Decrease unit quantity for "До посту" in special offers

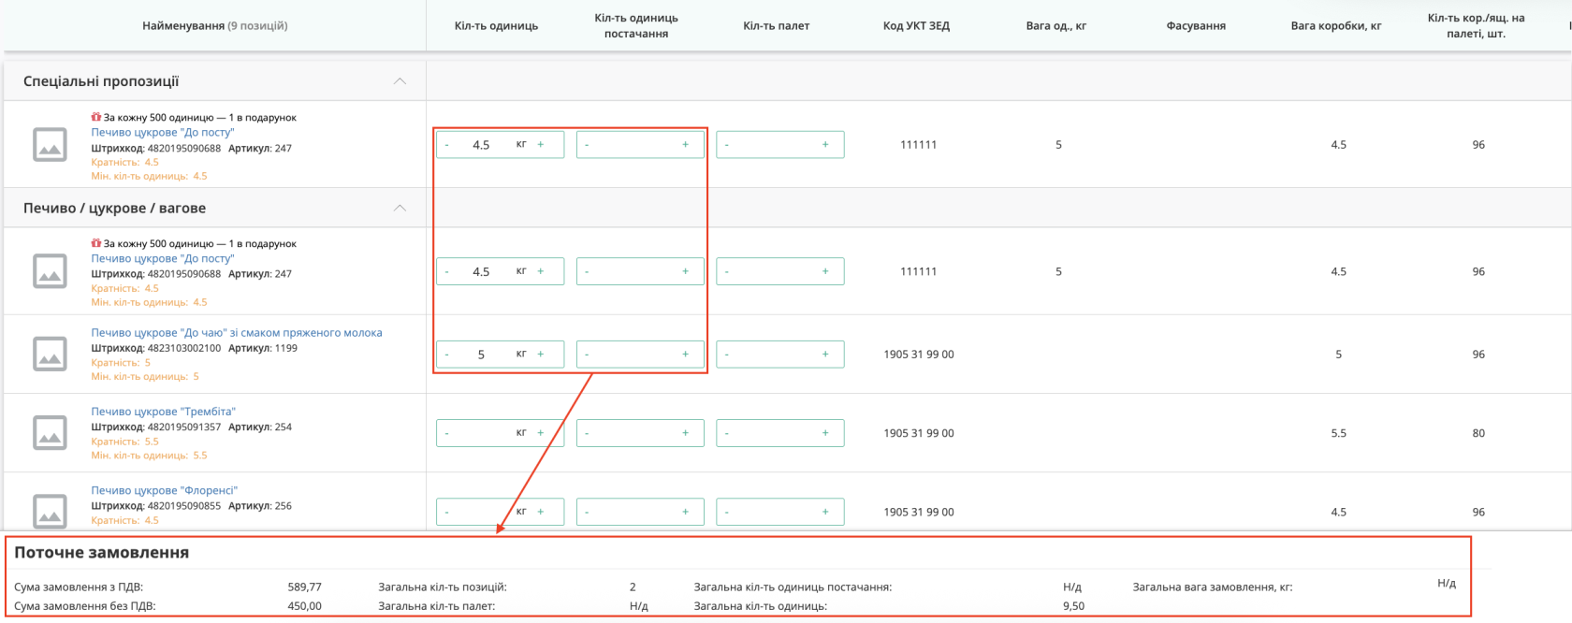447,144
